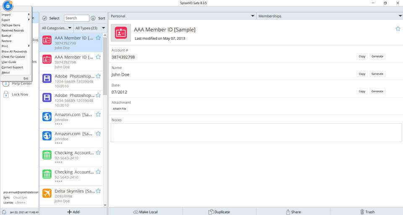Choose Show All Passwords
Image resolution: width=403 pixels, height=215 pixels.
pos(16,51)
